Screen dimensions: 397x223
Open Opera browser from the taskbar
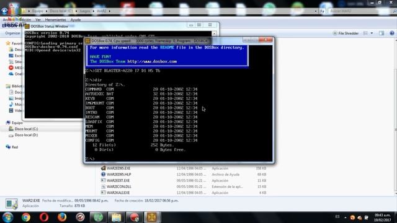[44, 217]
